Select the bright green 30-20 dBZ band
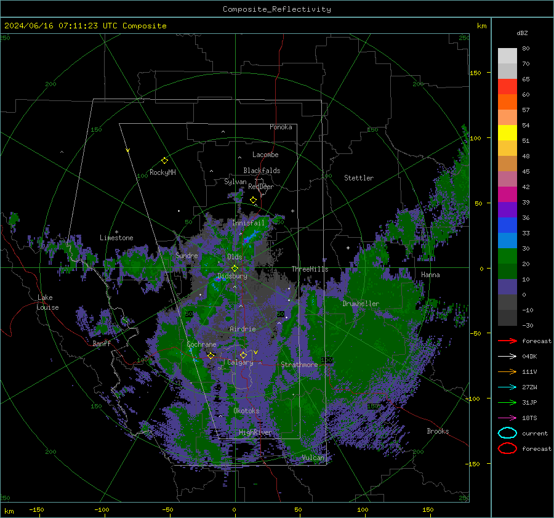The height and width of the screenshot is (518, 554). [507, 256]
